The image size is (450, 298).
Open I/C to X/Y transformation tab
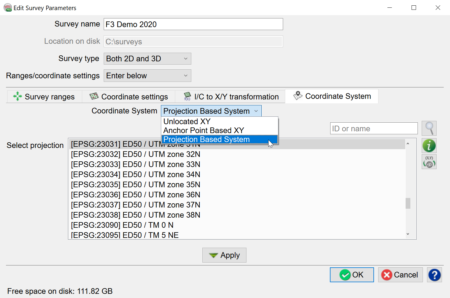231,97
